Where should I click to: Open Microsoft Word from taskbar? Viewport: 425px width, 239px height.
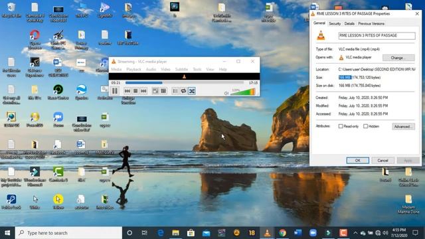[297, 233]
